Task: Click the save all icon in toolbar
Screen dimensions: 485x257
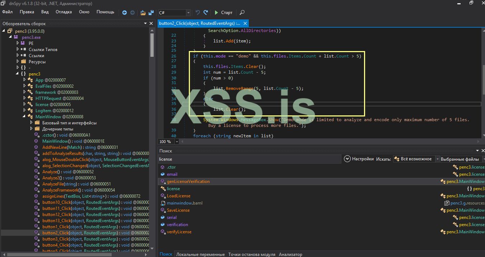Action: pyautogui.click(x=151, y=13)
